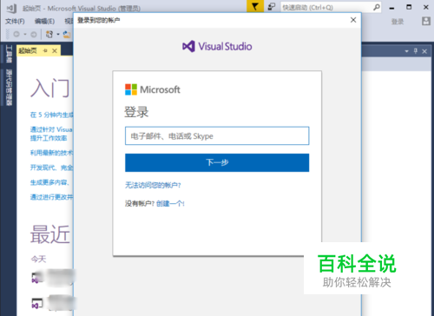Open the yellow notifications flag icon
434x316 pixels.
click(x=255, y=6)
